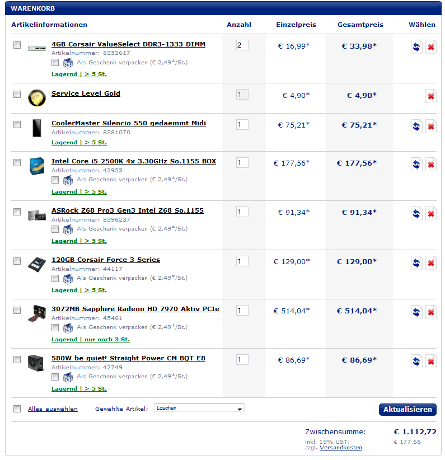Click quantity field for CoolerMaster Silencio 550
Screen dimensions: 445x460
242,125
